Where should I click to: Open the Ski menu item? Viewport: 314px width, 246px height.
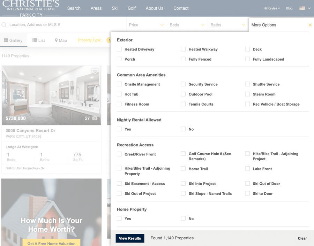(x=114, y=8)
